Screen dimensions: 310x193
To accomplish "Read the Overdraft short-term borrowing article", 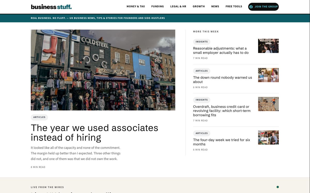I will click(x=222, y=111).
